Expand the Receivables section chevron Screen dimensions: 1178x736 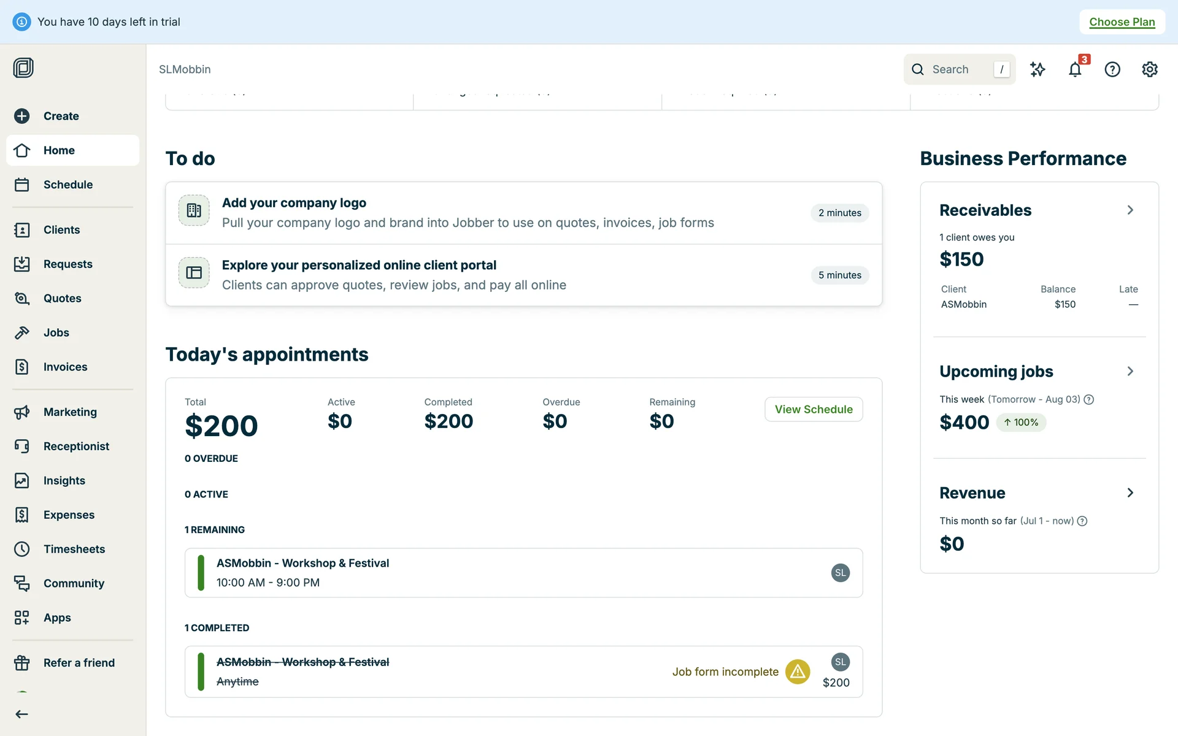pyautogui.click(x=1130, y=210)
